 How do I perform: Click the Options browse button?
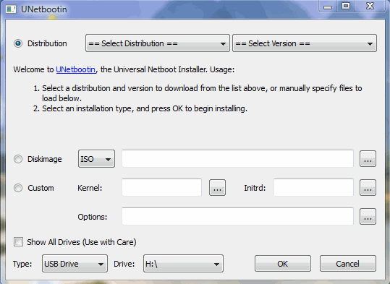click(x=368, y=217)
